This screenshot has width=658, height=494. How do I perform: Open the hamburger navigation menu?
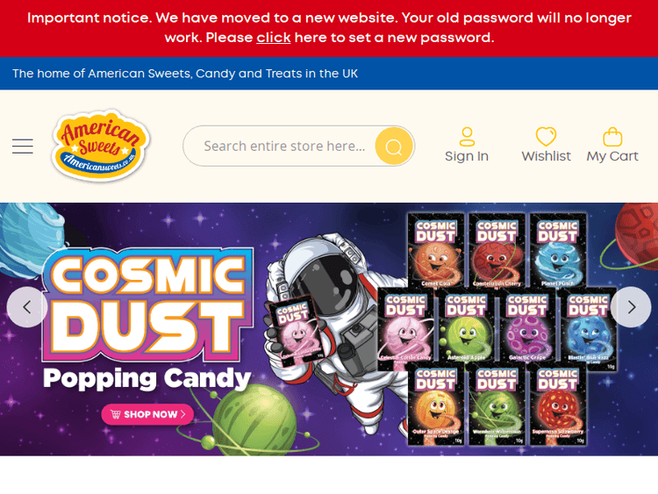click(23, 146)
